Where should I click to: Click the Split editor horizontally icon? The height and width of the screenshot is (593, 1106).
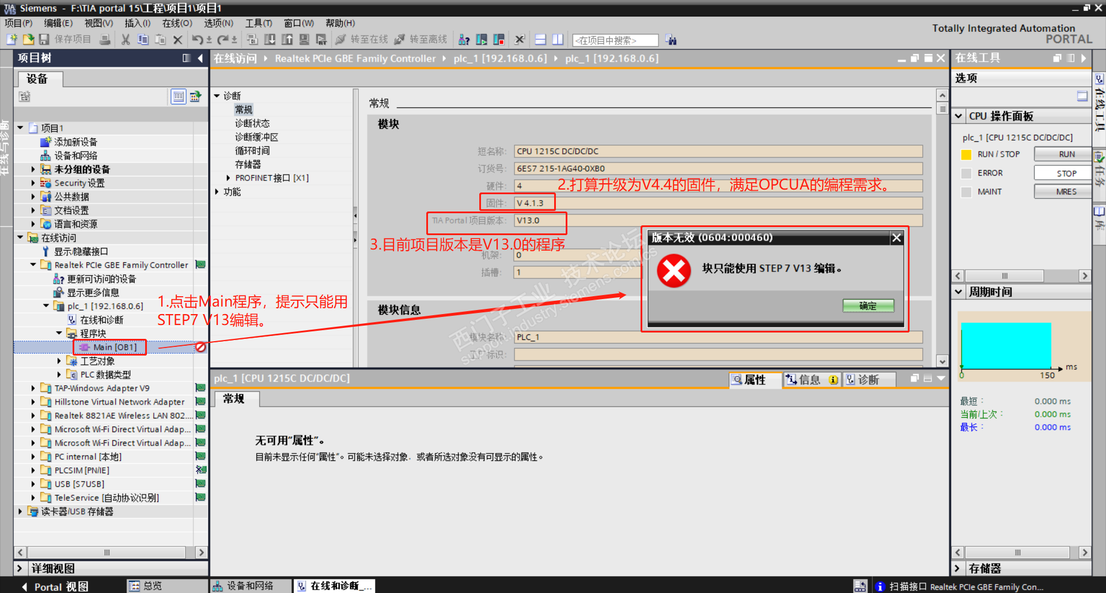[540, 39]
